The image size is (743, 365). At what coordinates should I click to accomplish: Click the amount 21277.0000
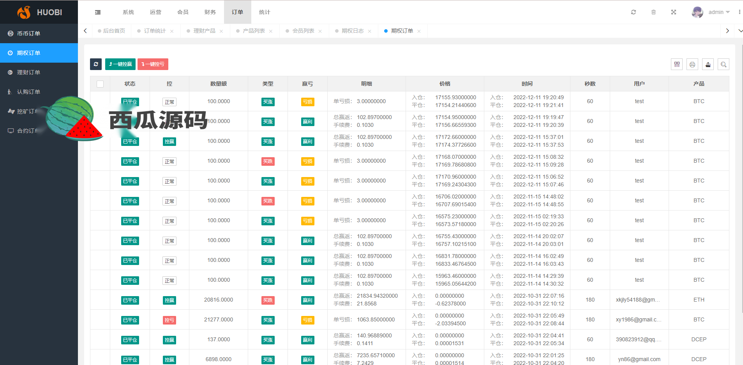point(219,319)
